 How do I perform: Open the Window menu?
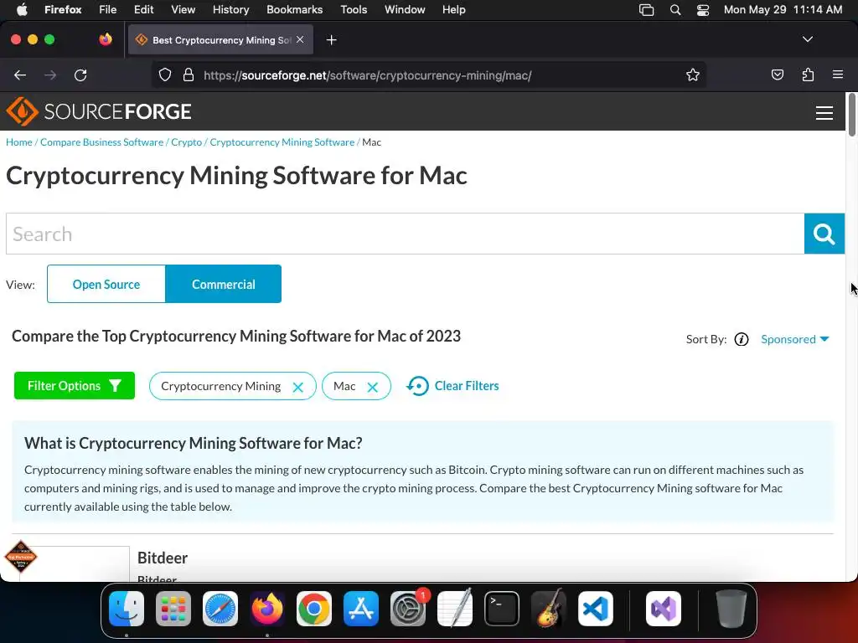[405, 9]
